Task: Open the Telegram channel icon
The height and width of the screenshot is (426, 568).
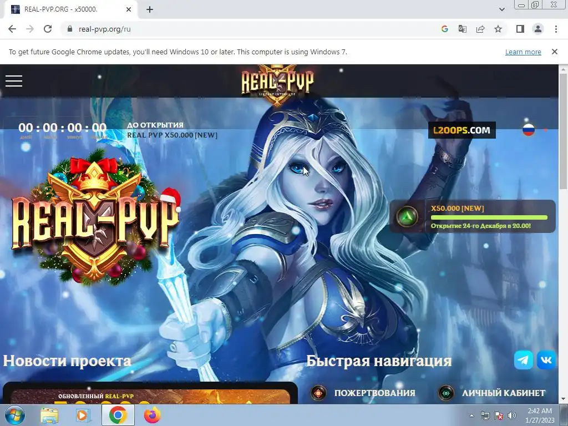Action: coord(524,359)
